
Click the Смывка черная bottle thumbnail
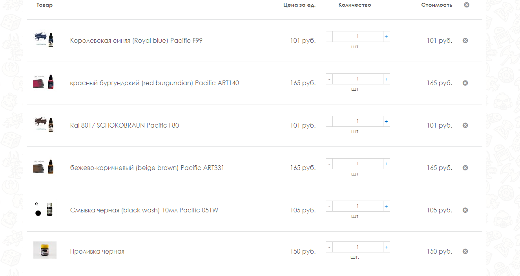44,209
